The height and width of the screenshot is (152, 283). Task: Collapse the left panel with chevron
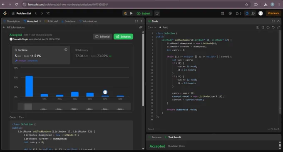(x=141, y=21)
